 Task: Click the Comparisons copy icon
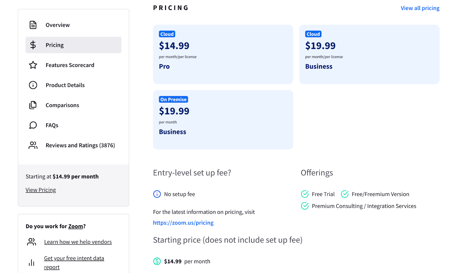pos(33,105)
